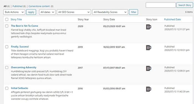Screen dimensions: 194x104
Task: Expand the All dates dropdown
Action: (47, 12)
